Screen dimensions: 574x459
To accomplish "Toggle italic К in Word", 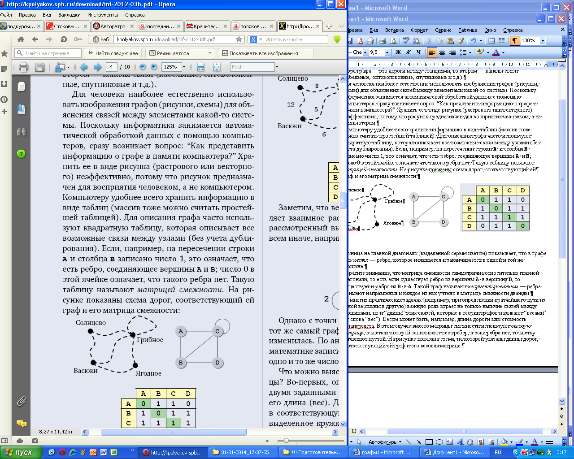I will [x=408, y=52].
